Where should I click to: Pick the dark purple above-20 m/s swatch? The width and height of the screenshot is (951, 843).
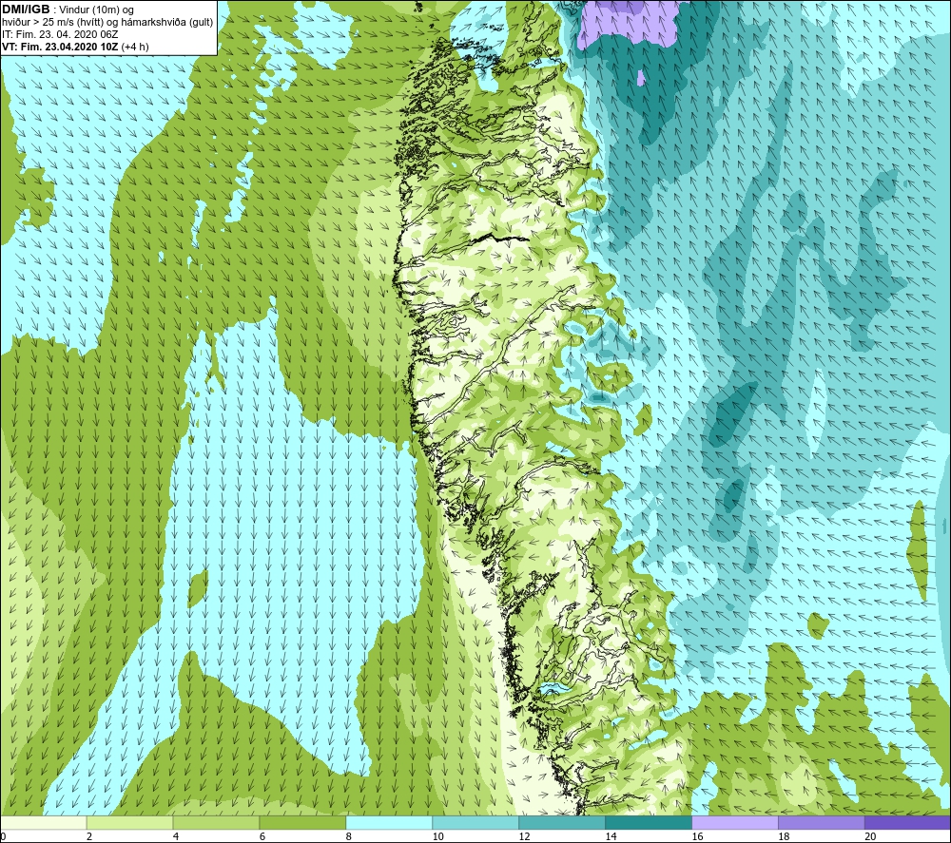pos(907,822)
